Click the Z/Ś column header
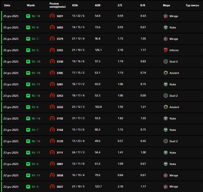 point(120,5)
